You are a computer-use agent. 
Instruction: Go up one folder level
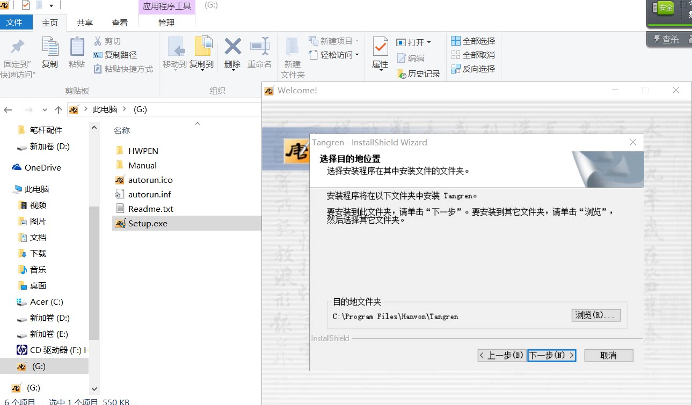tap(59, 109)
